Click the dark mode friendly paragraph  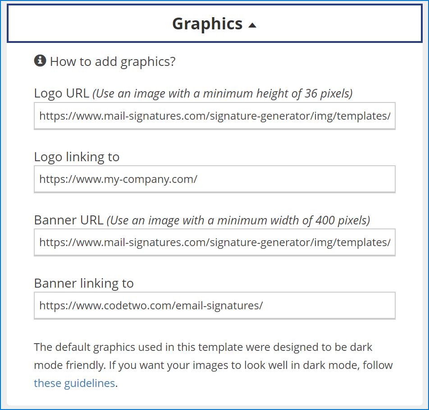214,365
